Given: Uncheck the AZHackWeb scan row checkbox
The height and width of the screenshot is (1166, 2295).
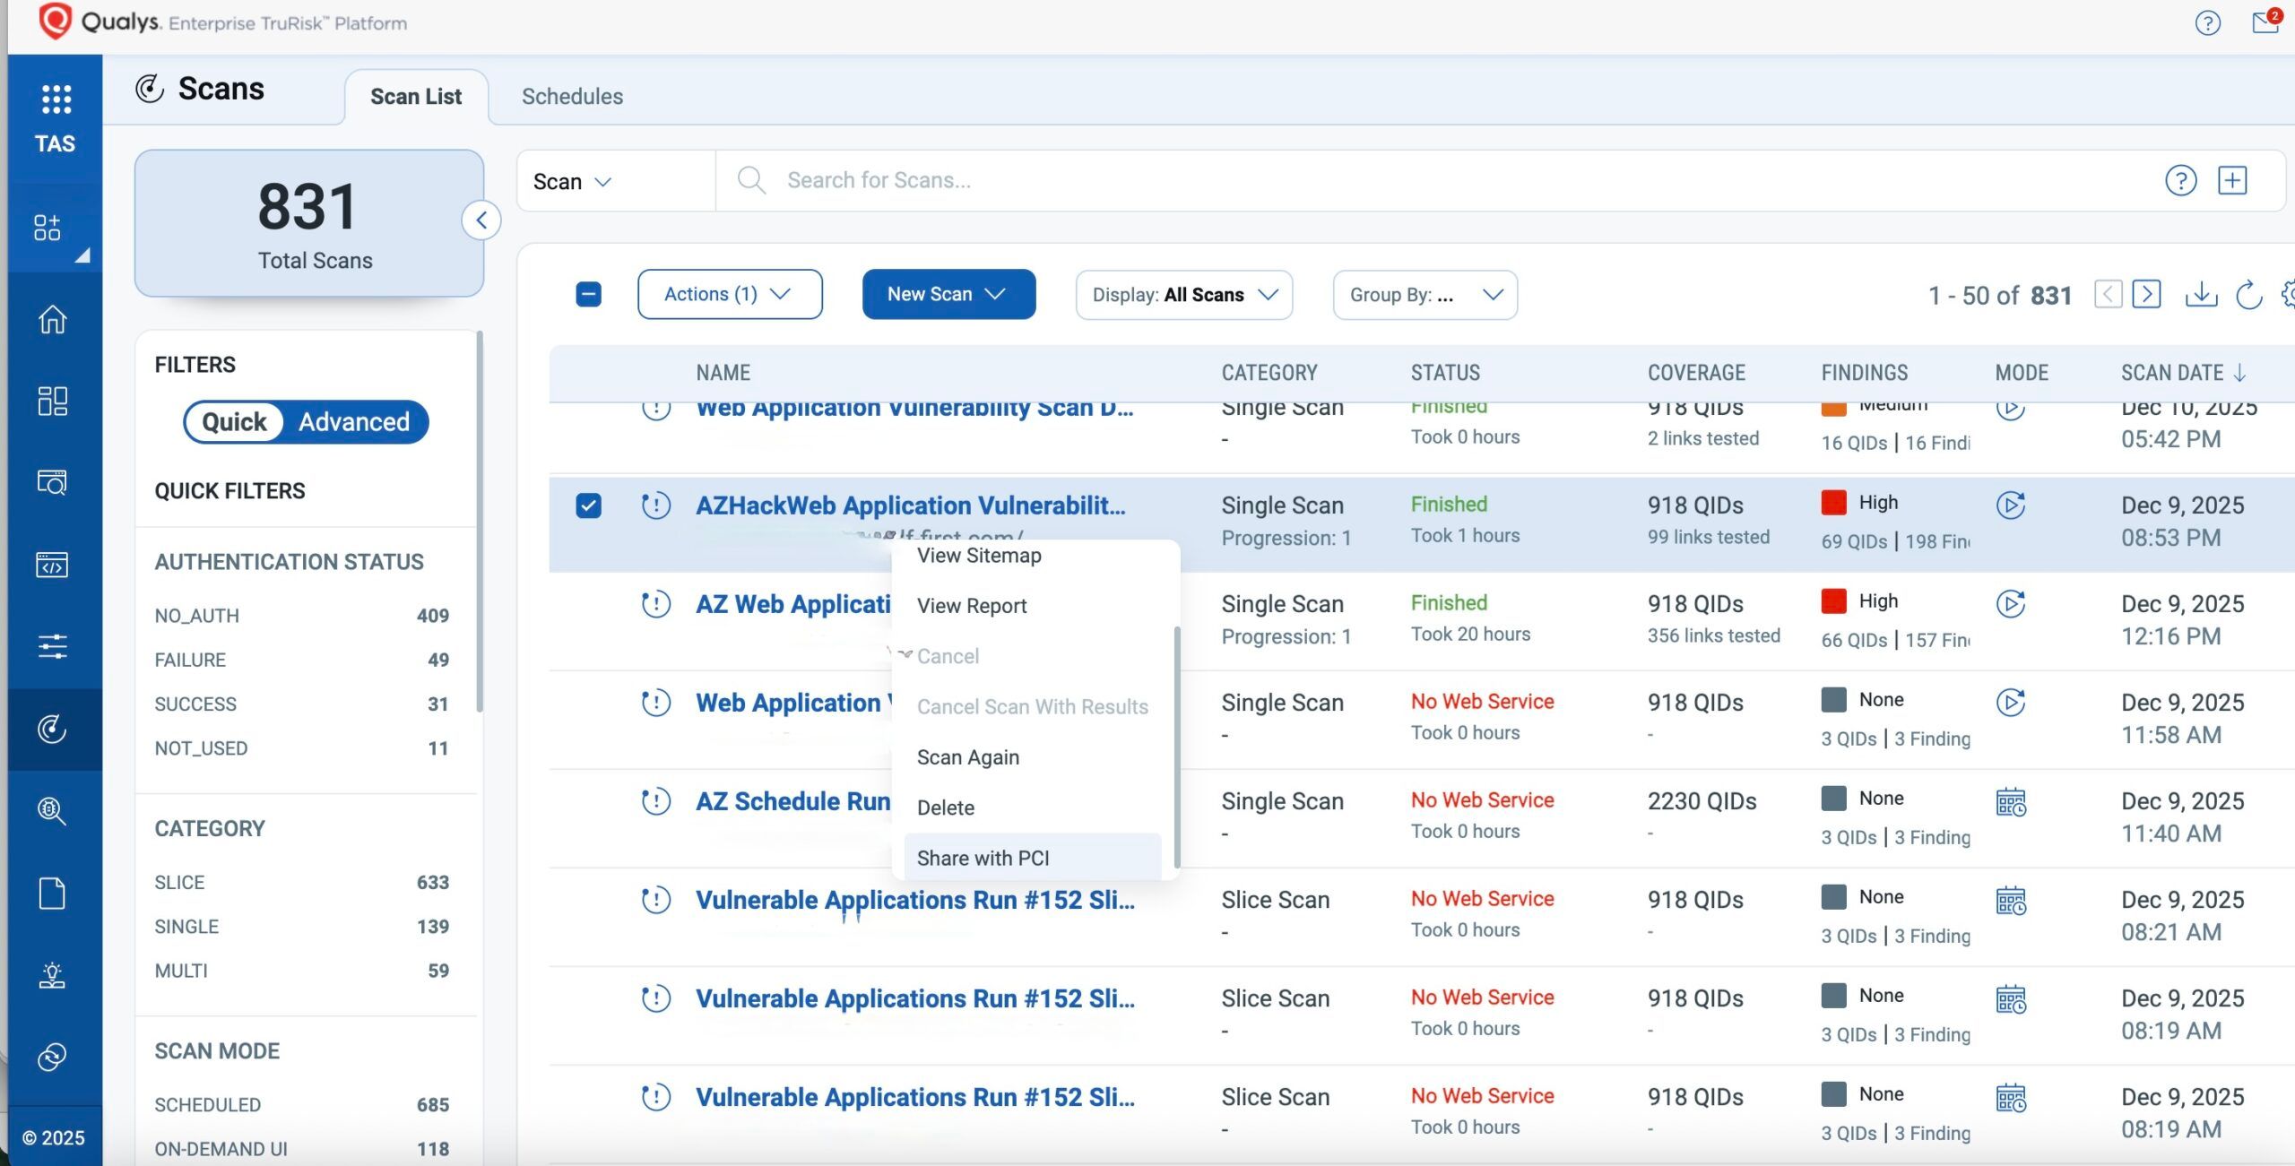Looking at the screenshot, I should 588,505.
